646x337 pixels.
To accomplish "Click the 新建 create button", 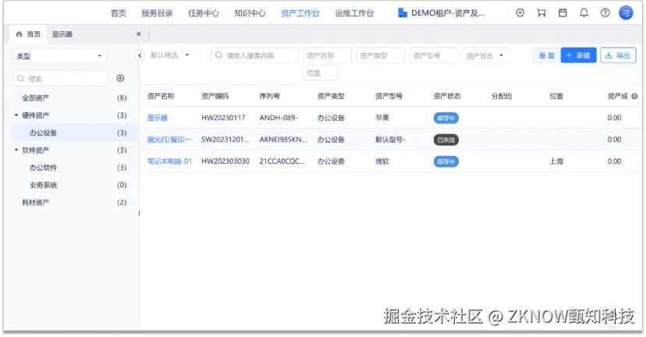I will tap(578, 55).
